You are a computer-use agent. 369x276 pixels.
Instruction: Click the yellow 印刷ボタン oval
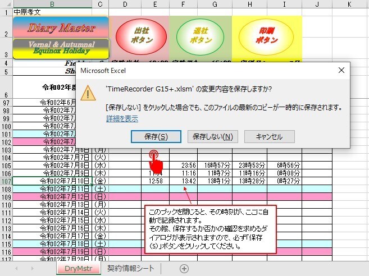(266, 36)
